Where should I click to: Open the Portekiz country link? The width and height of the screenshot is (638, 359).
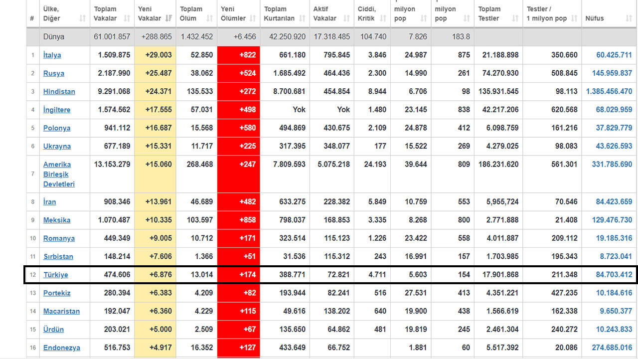57,293
